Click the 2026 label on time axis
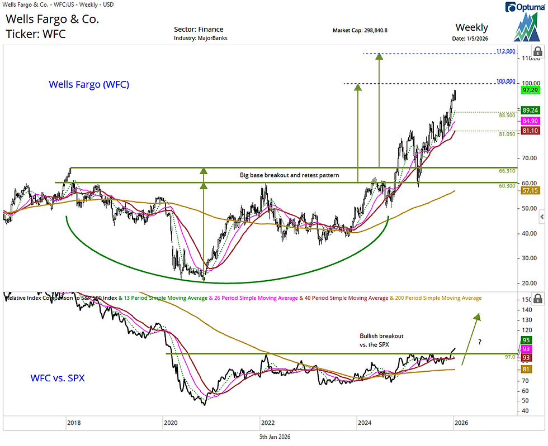The width and height of the screenshot is (548, 446). pyautogui.click(x=461, y=423)
